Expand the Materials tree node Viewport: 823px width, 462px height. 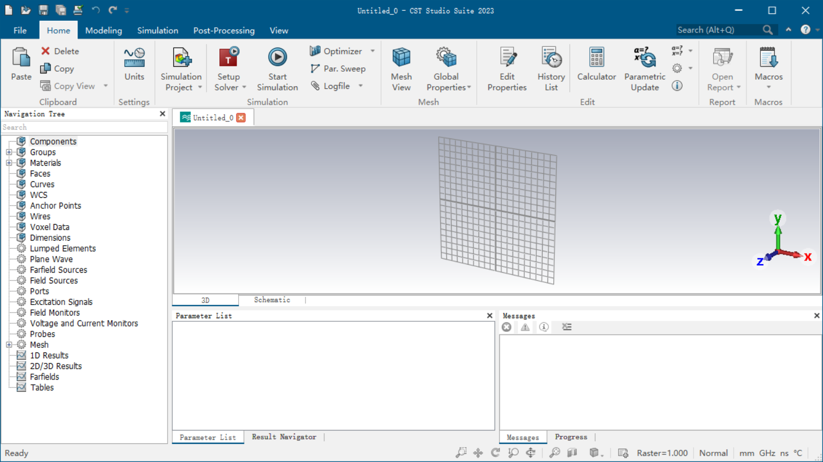9,163
